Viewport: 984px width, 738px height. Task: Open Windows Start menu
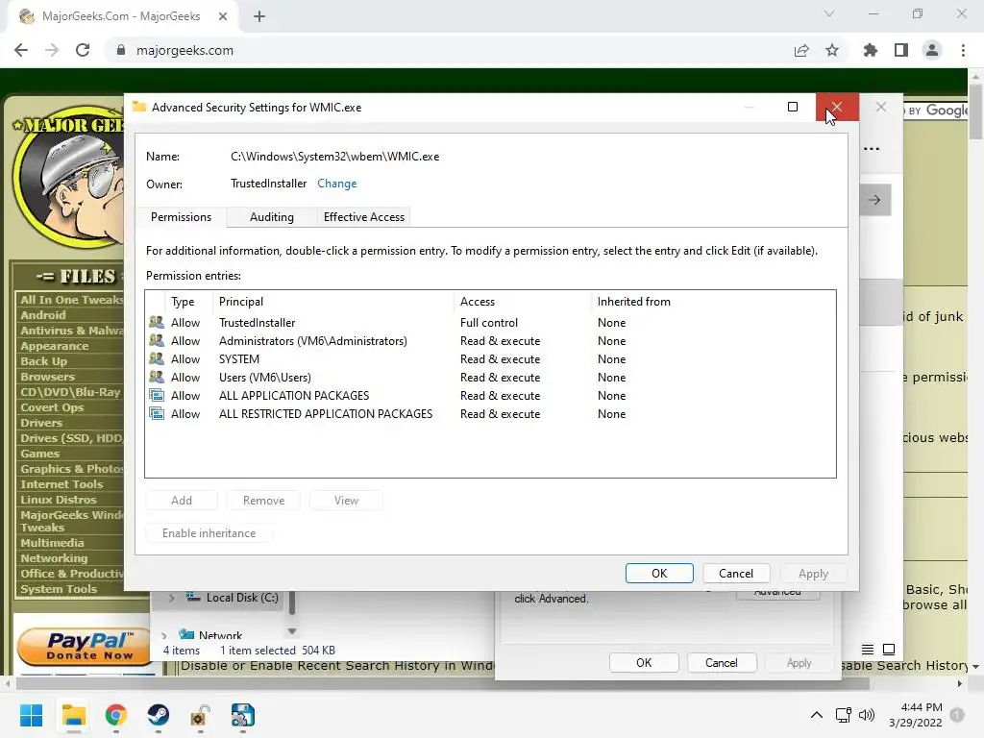31,715
